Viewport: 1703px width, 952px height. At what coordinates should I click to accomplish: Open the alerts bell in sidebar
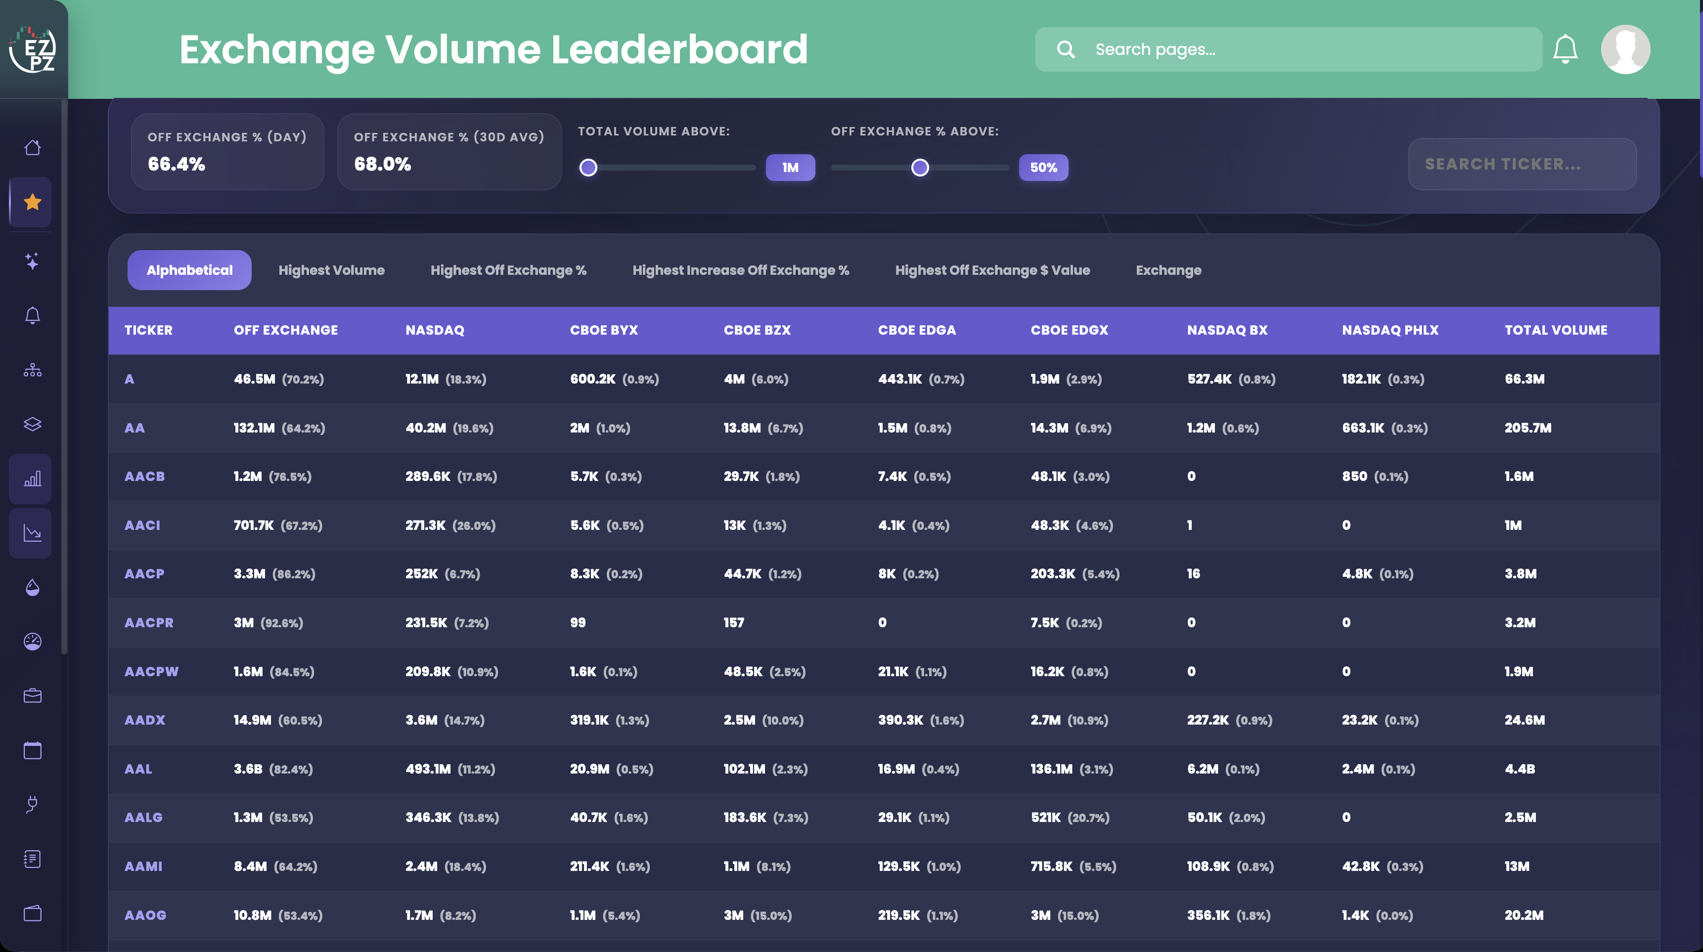point(33,316)
